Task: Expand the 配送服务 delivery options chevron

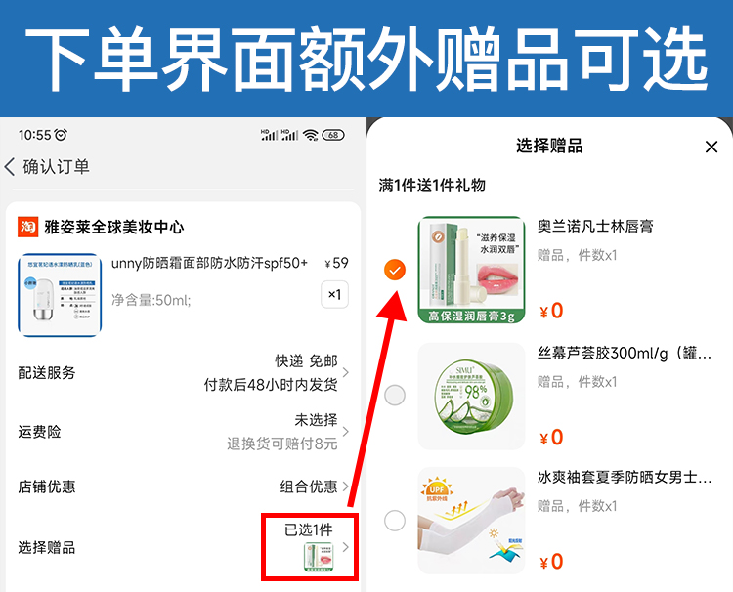Action: pos(345,372)
